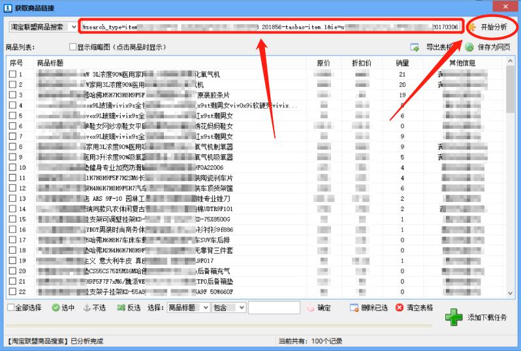Open the 包含 condition dropdown
The width and height of the screenshot is (521, 351).
(x=229, y=308)
